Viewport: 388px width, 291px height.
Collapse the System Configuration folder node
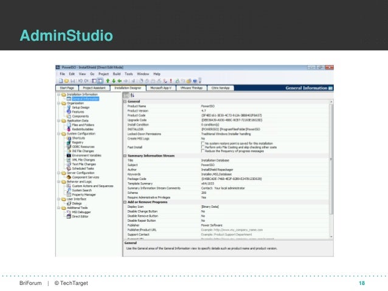click(x=59, y=134)
